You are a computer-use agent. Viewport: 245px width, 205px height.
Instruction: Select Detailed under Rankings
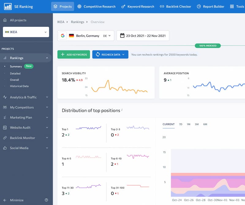point(15,73)
